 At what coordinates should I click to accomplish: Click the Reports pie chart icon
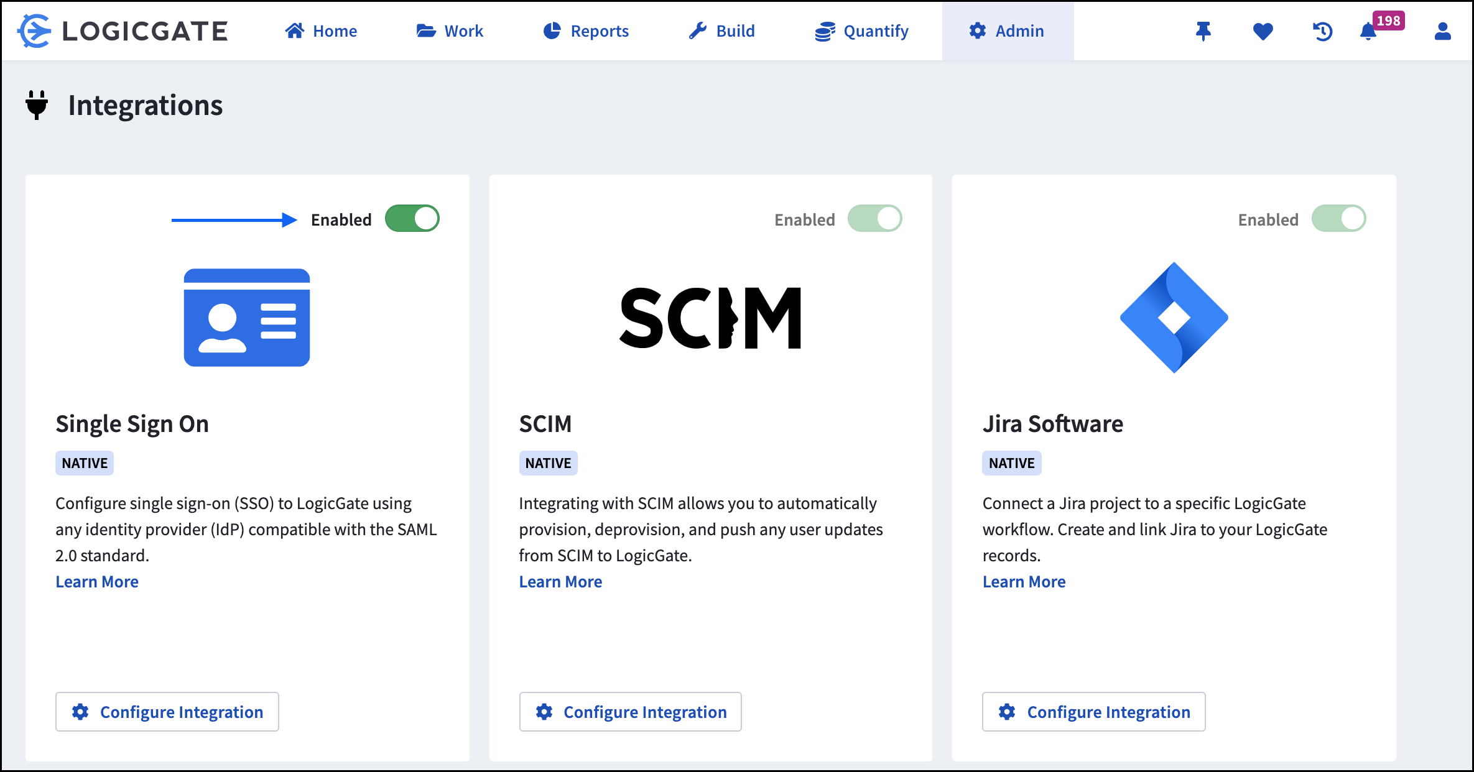[x=552, y=30]
